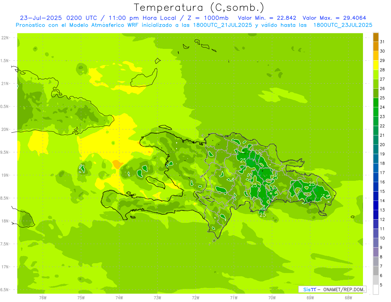Pick the legend swatch between 29 and 30
This screenshot has width=391, height=302.
click(376, 56)
